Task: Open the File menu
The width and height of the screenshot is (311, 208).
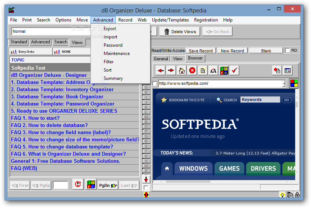Action: 14,20
